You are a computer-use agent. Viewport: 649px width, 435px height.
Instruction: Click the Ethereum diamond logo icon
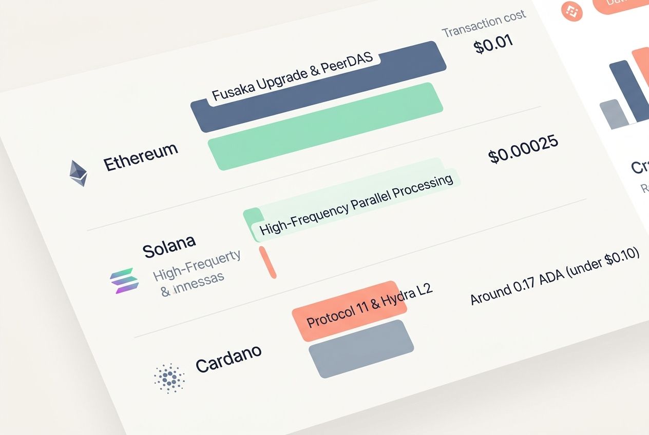pyautogui.click(x=79, y=173)
